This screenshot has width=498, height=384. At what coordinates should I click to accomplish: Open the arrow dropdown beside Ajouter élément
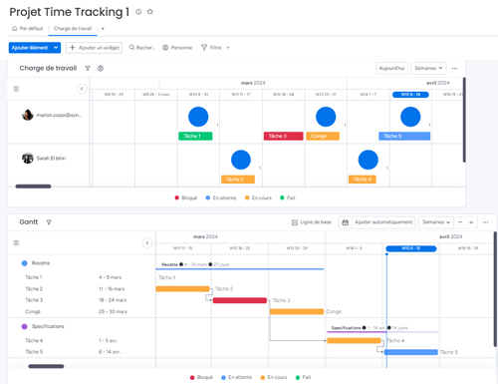pyautogui.click(x=56, y=48)
